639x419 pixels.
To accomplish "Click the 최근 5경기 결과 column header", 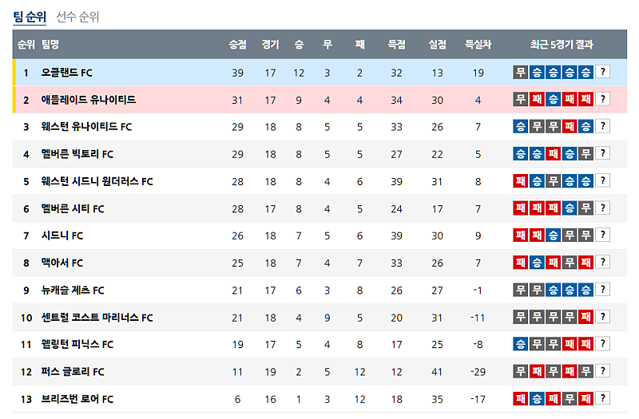I will click(562, 45).
